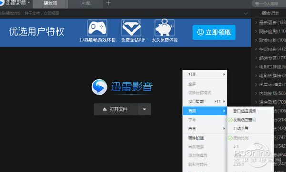Screen dimensions: 286x172
Task: Open the 打开 submenu in context menu
Action: 204,75
